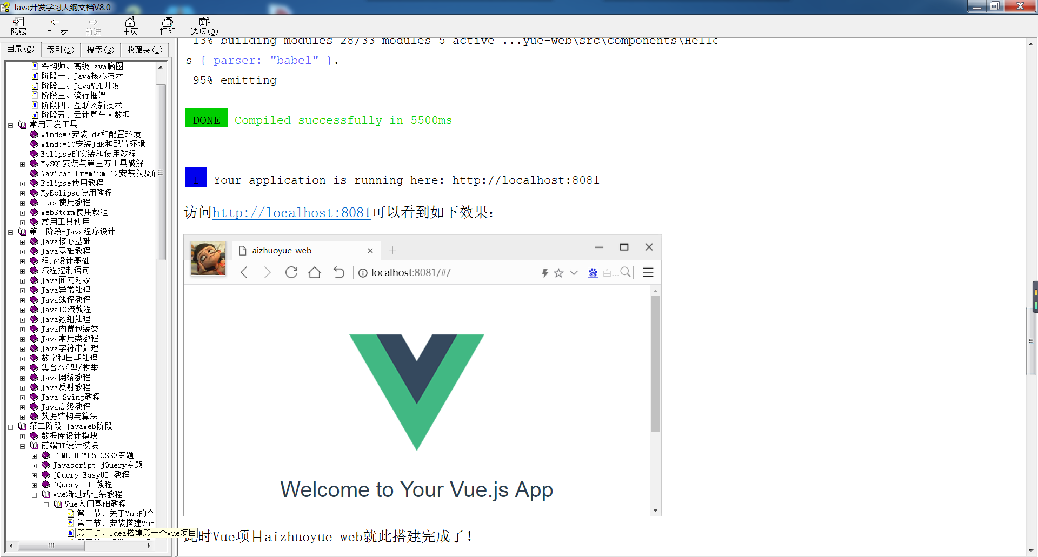
Task: Select 数据库设计模块 tree item
Action: point(69,435)
